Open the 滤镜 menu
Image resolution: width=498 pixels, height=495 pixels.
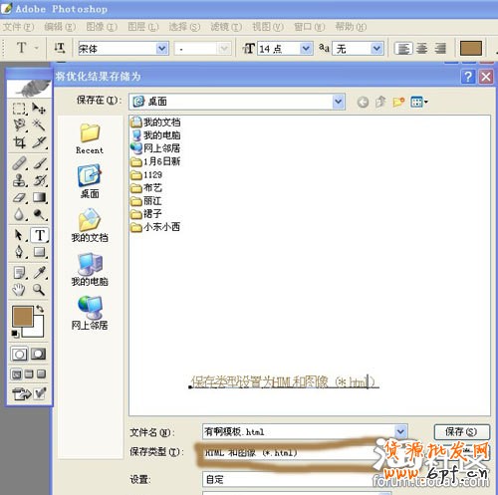tap(226, 27)
